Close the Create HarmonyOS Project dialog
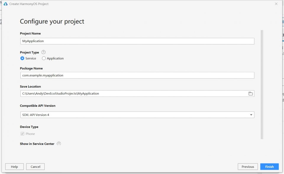This screenshot has width=284, height=174. pyautogui.click(x=276, y=4)
